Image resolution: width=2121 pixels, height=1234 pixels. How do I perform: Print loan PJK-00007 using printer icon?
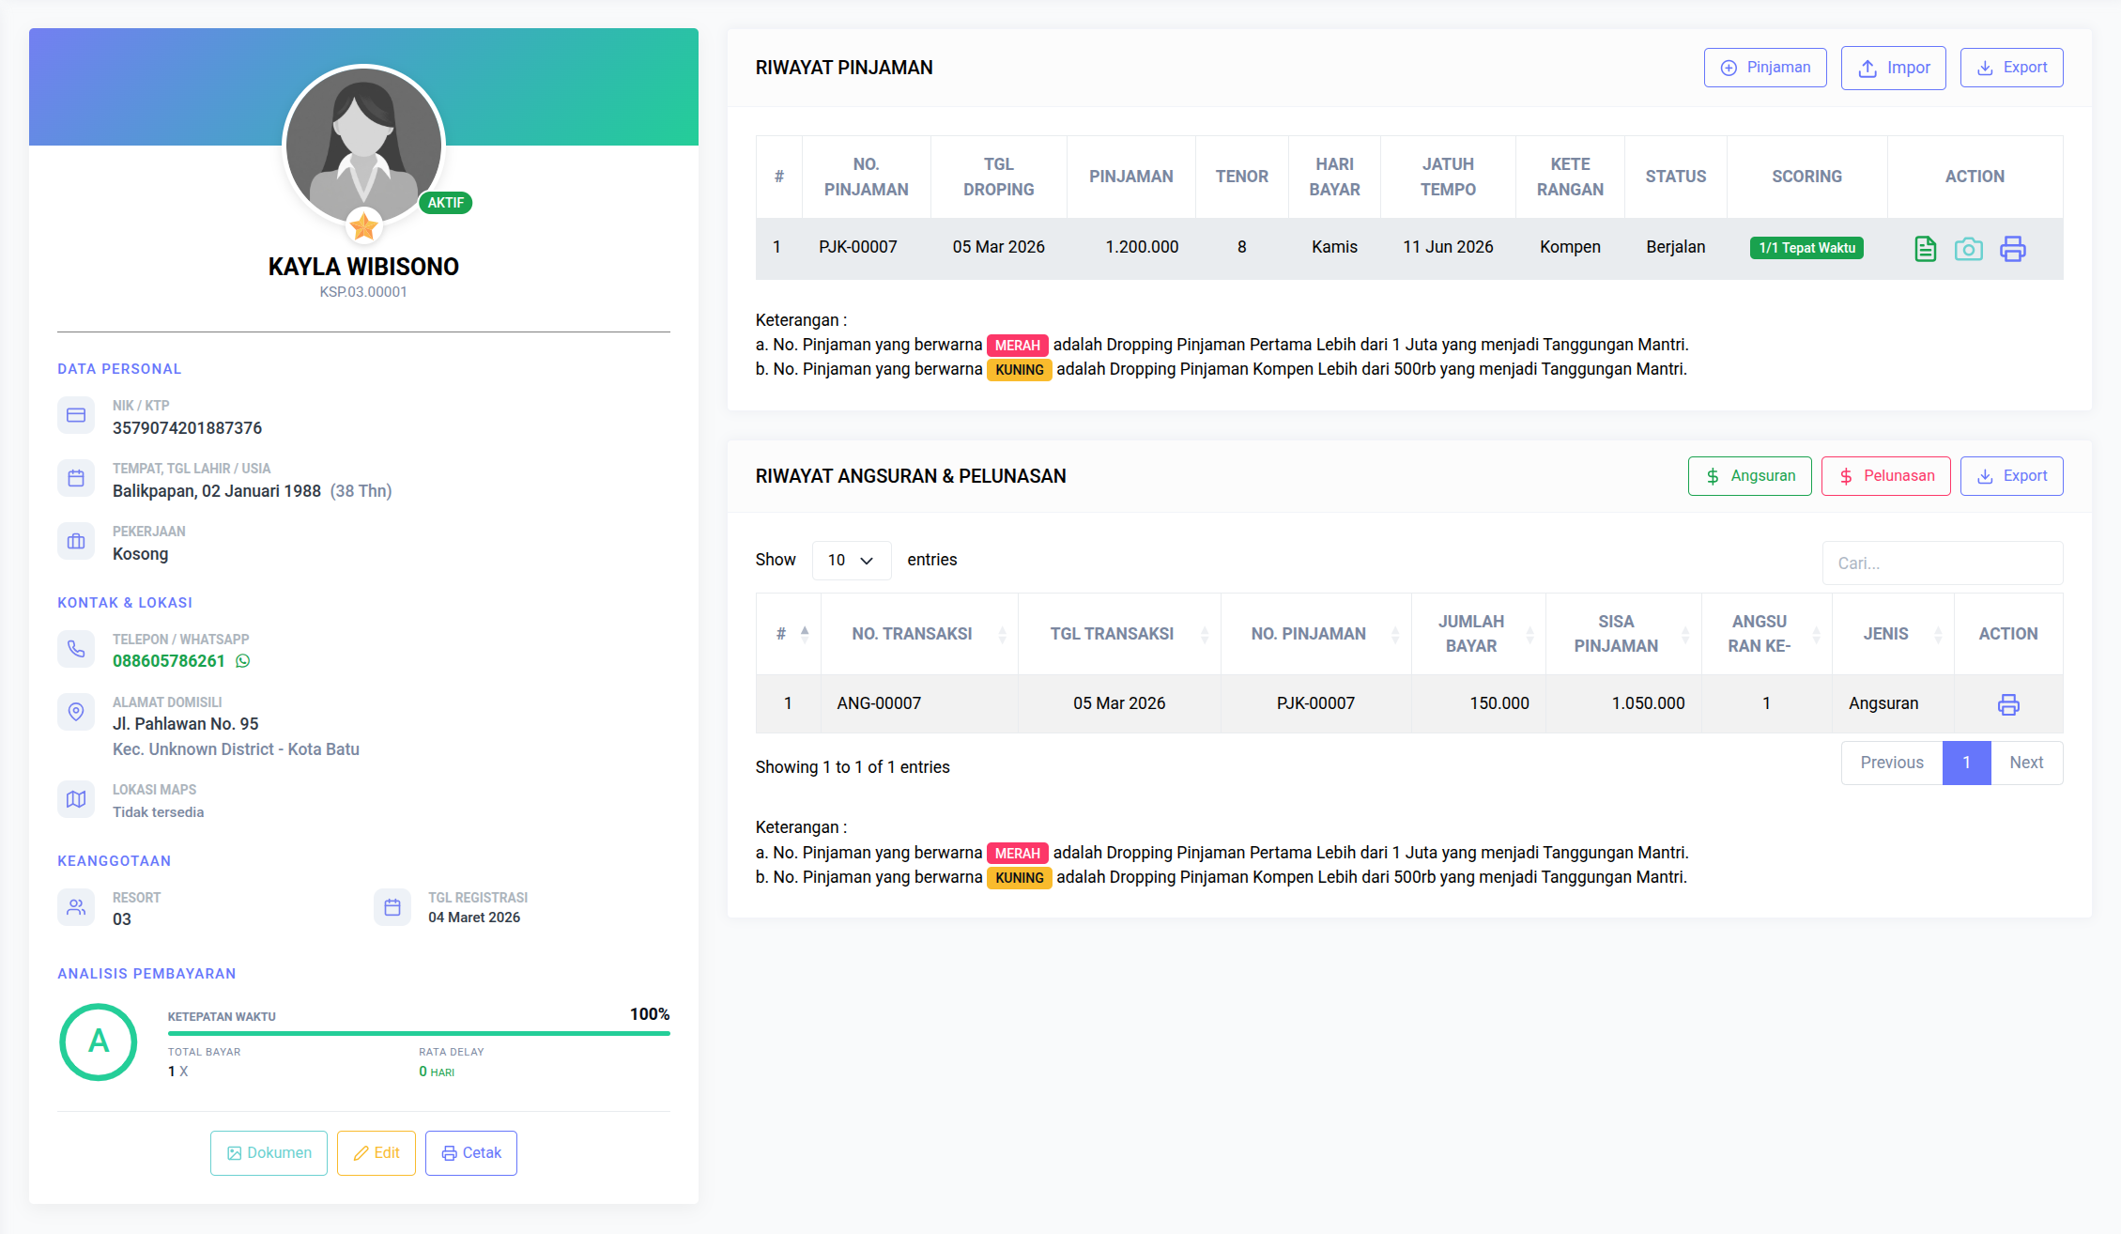(x=2012, y=249)
